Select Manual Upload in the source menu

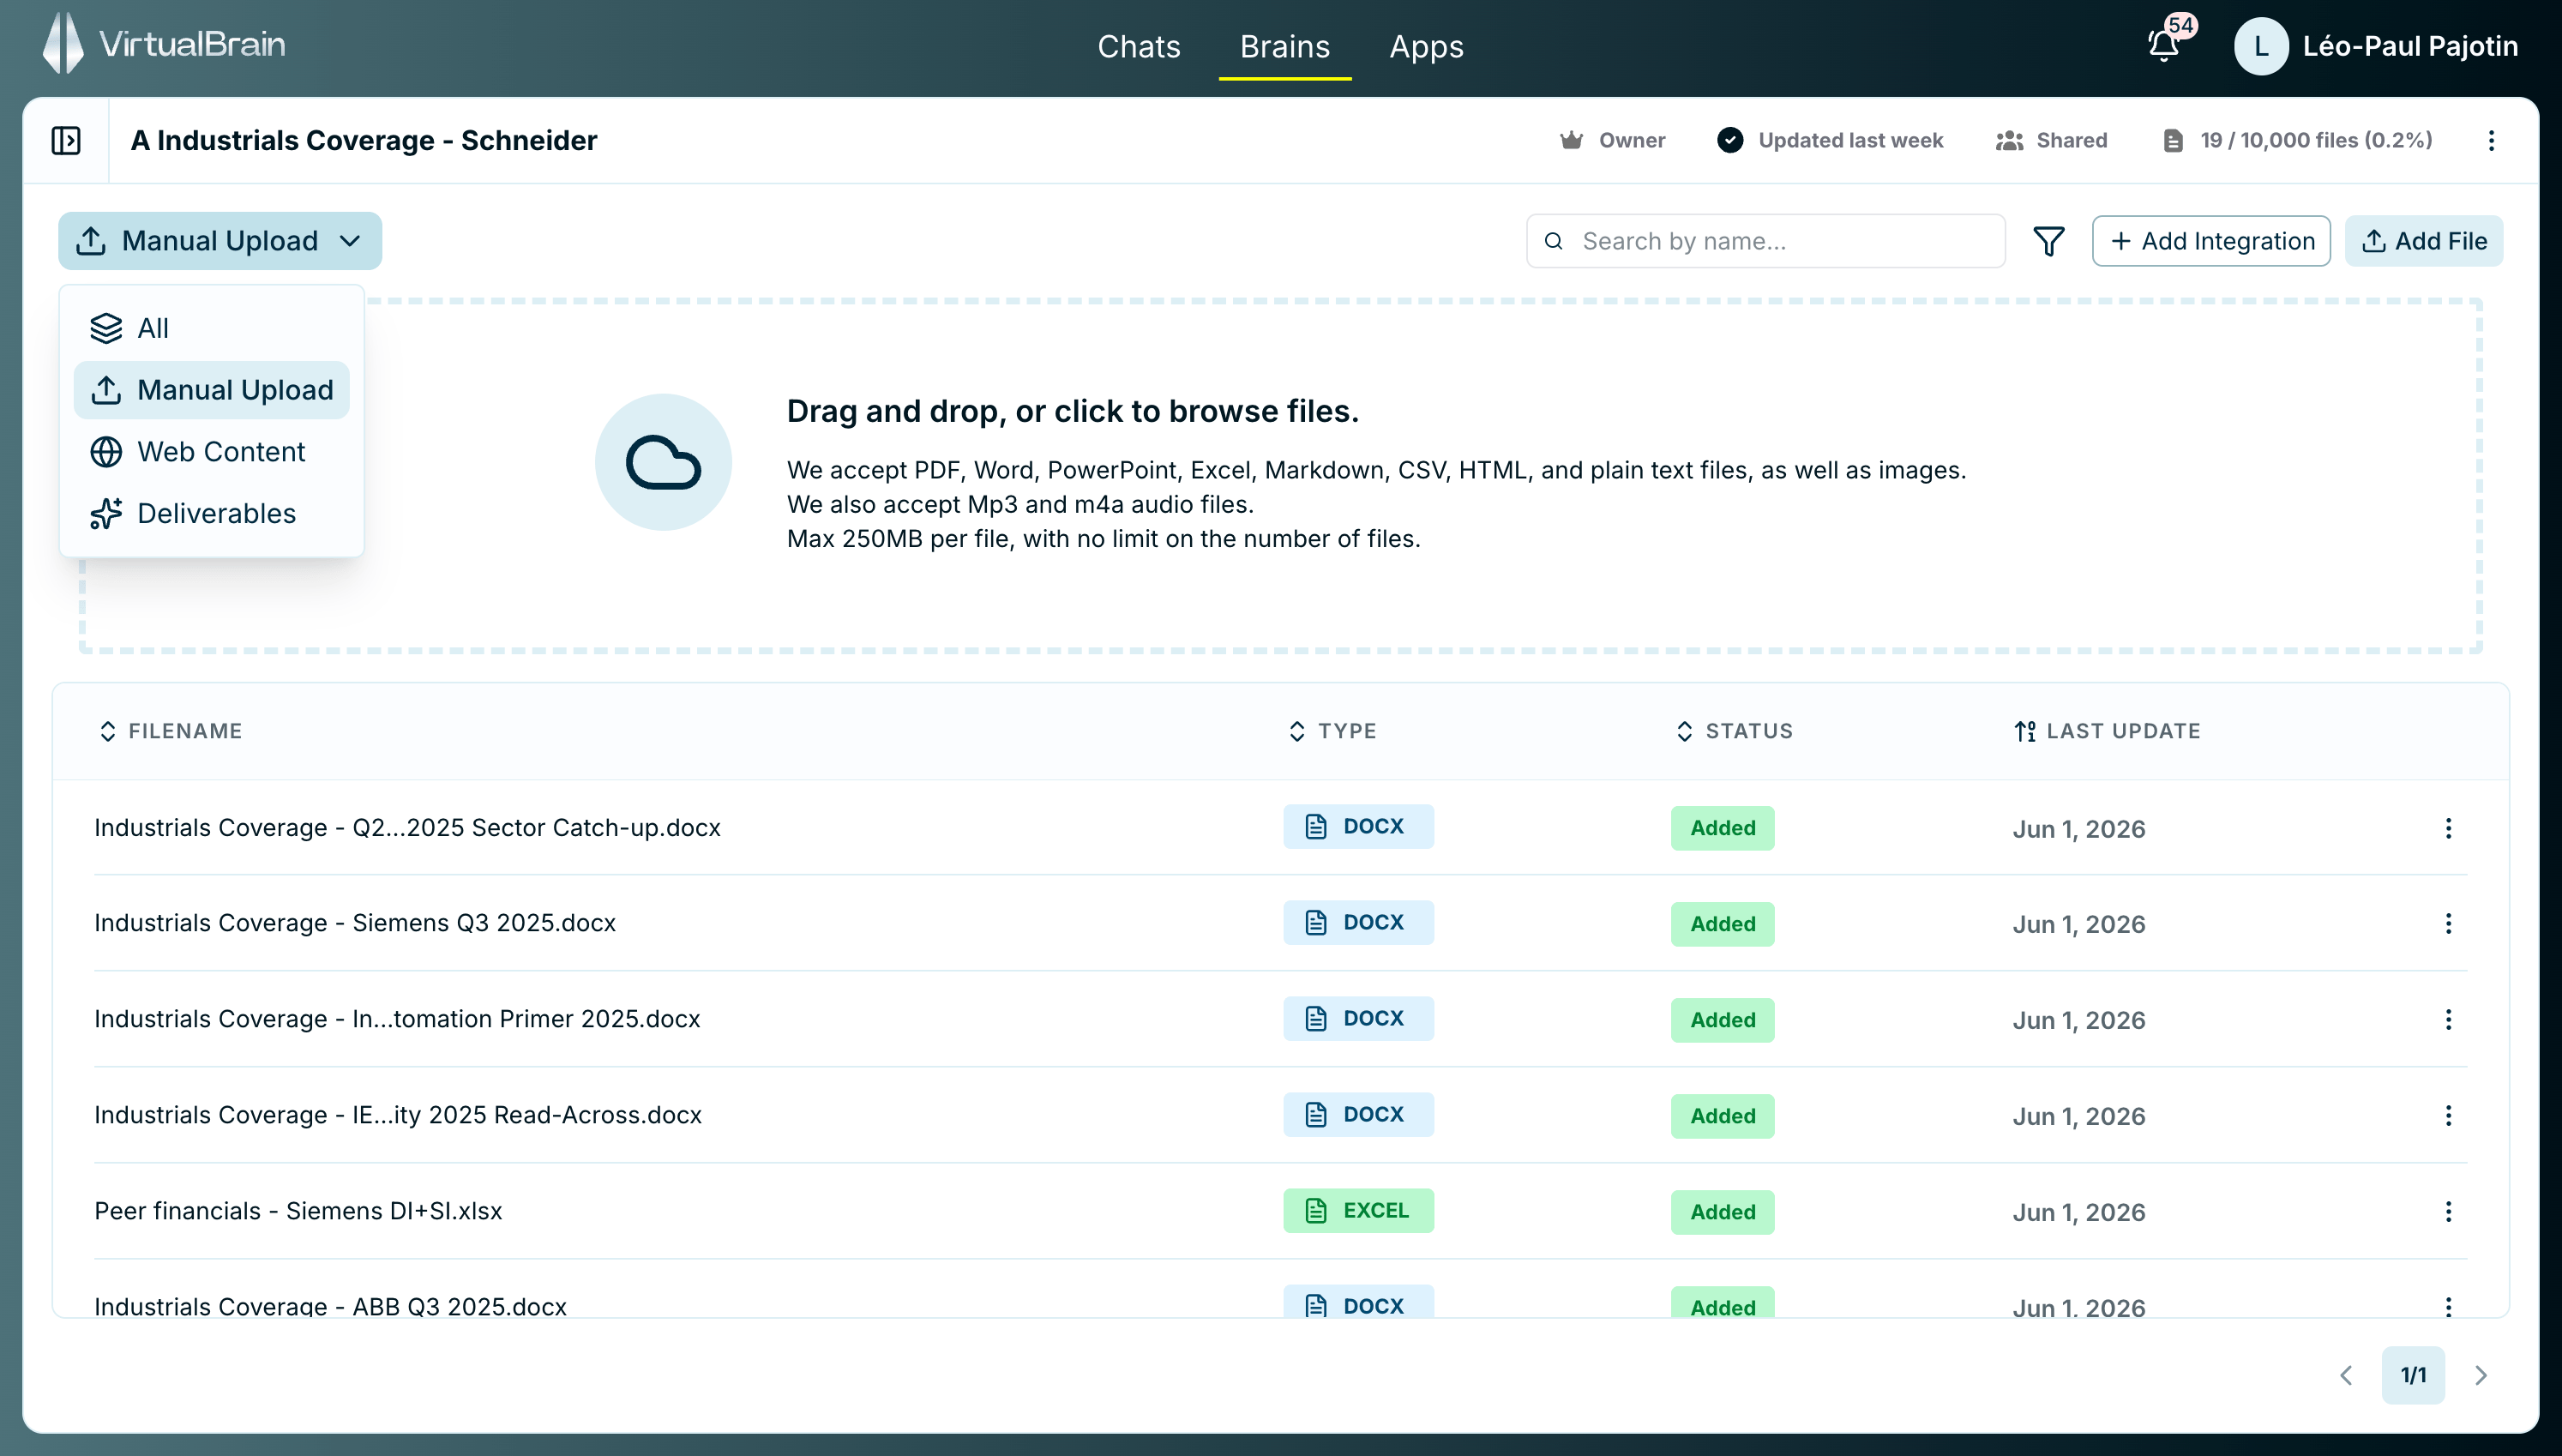point(211,390)
